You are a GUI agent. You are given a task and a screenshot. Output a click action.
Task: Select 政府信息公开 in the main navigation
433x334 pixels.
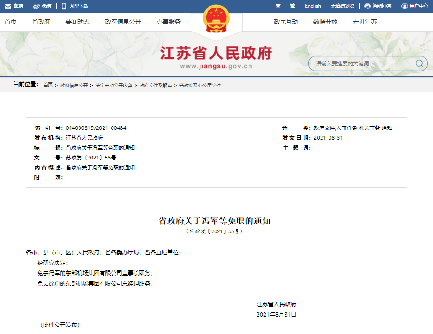coord(123,22)
